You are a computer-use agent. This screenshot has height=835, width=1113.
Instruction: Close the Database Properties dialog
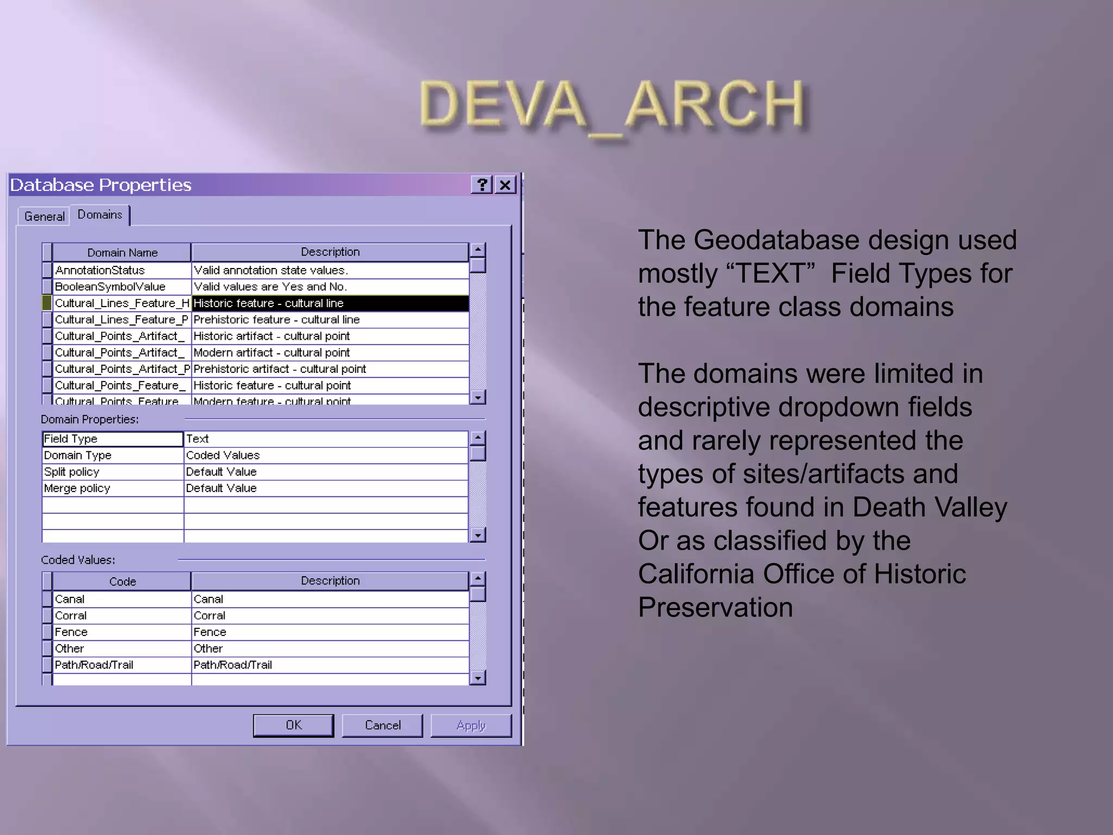(505, 185)
